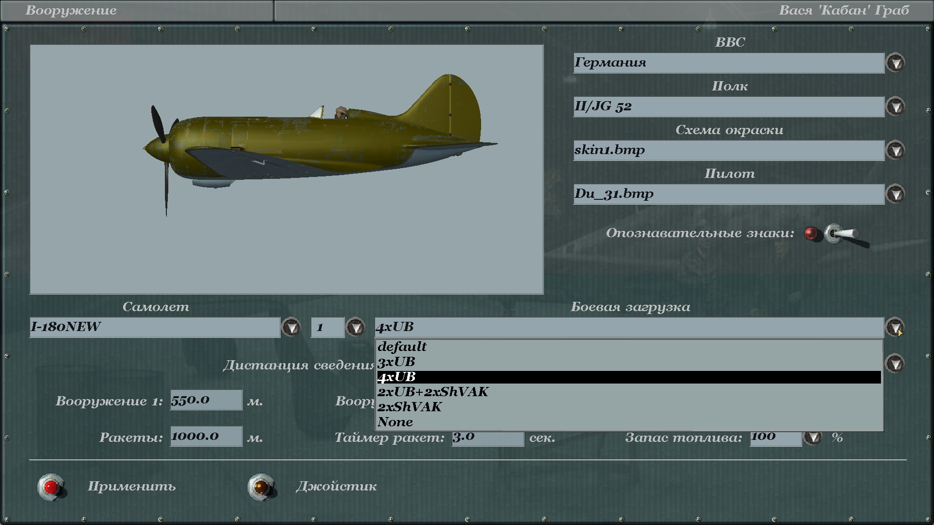Select the default loadout option

pos(402,347)
